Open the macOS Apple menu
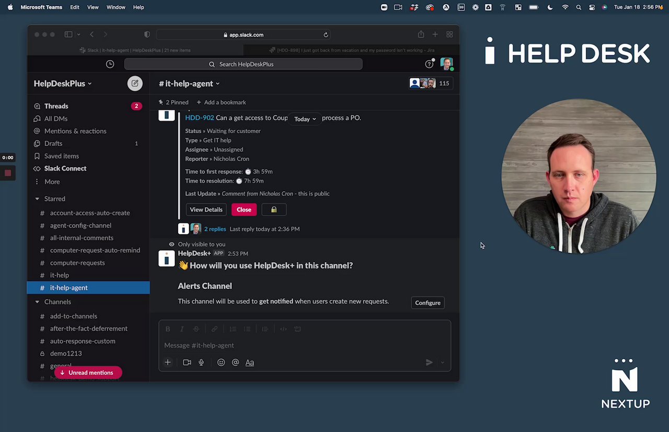Screen dimensions: 669x432 tap(10, 7)
